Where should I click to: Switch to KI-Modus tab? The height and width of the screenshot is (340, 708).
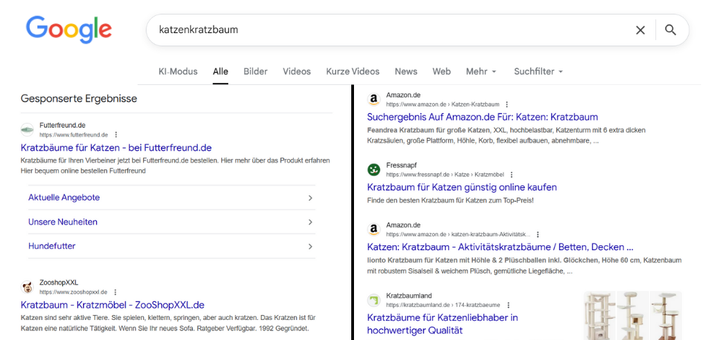tap(178, 71)
